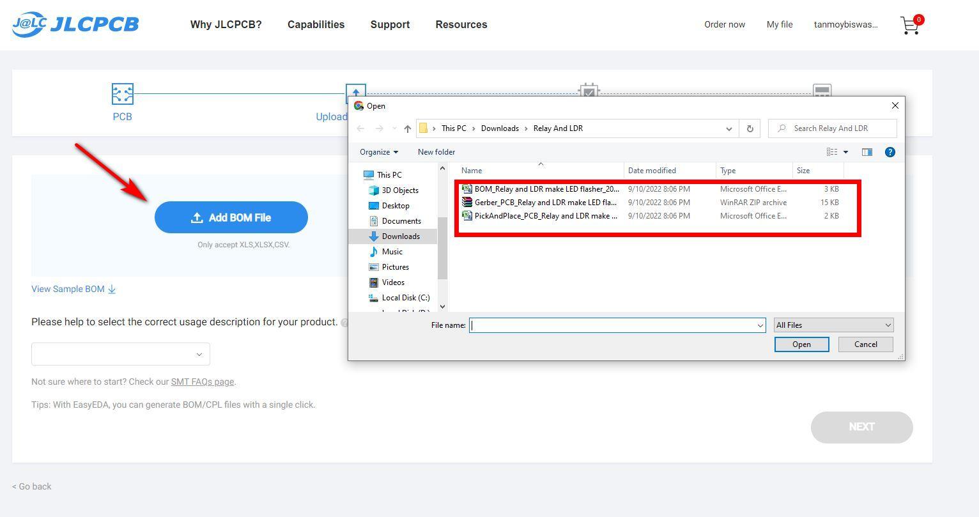Click the JLCPCB logo

(75, 24)
